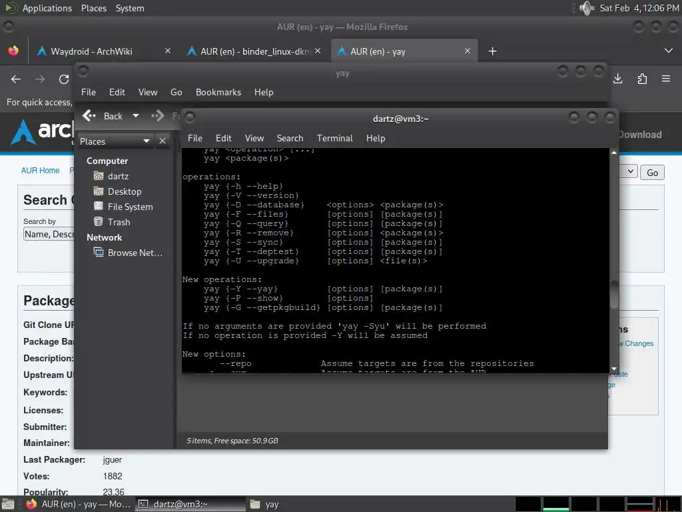
Task: Click the terminal scrollbar down arrow
Action: click(x=613, y=369)
